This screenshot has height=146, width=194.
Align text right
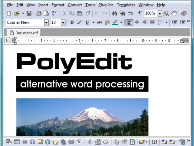[145, 22]
